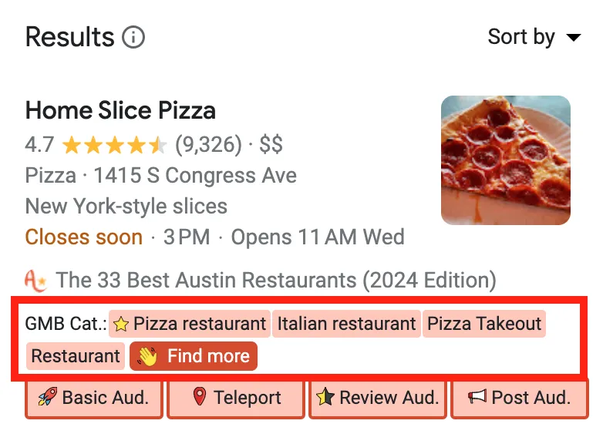This screenshot has height=444, width=603.
Task: Click the 9,326 reviews count
Action: click(x=208, y=145)
